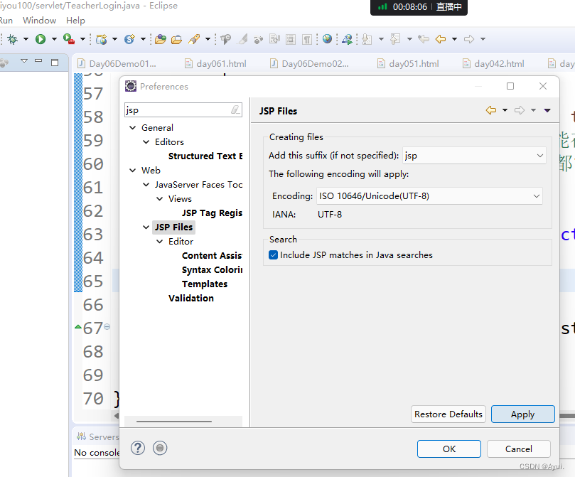The width and height of the screenshot is (575, 477).
Task: Go forward with Preferences page gray arrow
Action: [x=520, y=110]
